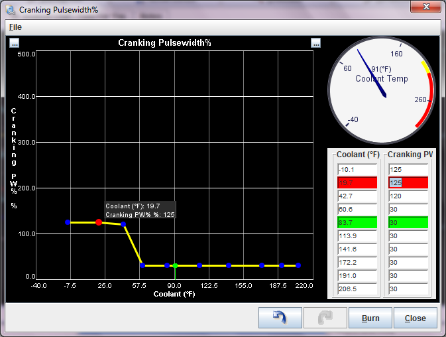Select the Coolant cell with value 206.5
Viewport: 446px width, 337px height.
(x=357, y=289)
